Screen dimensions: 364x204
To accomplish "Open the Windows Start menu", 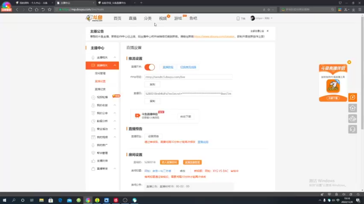I will [4, 200].
